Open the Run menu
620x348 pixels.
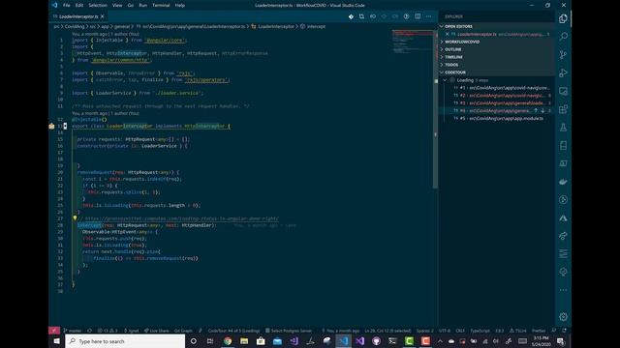(142, 5)
